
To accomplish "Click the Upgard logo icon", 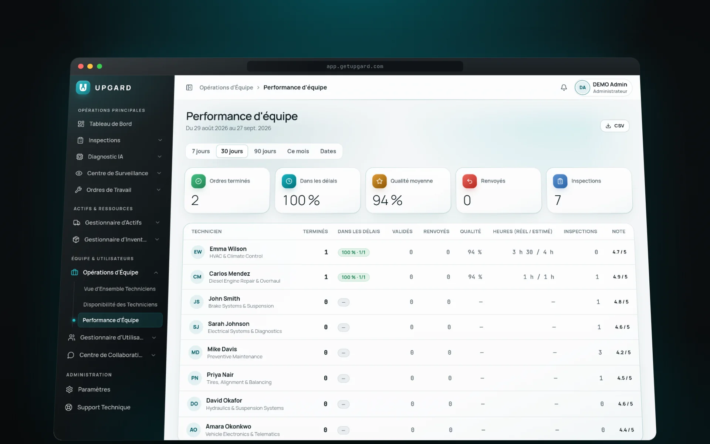I will pyautogui.click(x=83, y=88).
